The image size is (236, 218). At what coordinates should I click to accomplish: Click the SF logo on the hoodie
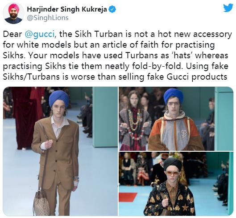(x=184, y=134)
